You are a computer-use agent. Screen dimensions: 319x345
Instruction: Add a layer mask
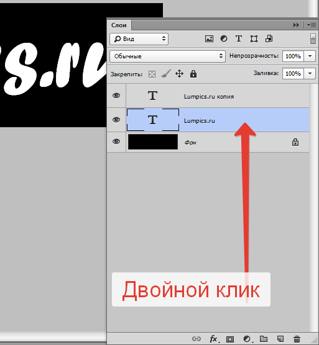[230, 339]
